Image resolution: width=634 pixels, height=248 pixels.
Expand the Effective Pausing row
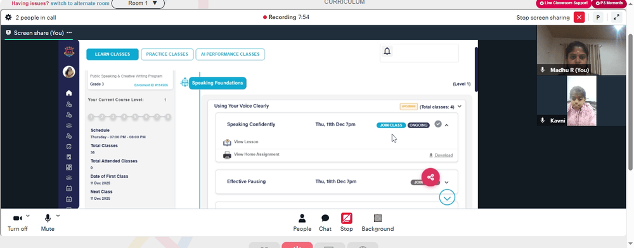pyautogui.click(x=447, y=183)
